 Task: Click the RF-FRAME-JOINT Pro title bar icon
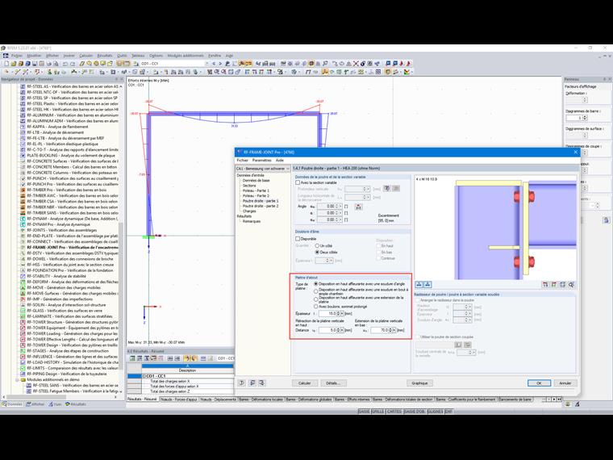click(240, 153)
